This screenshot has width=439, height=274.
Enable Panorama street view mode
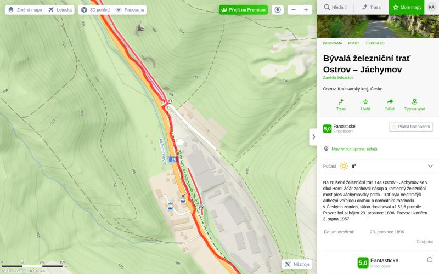[130, 10]
